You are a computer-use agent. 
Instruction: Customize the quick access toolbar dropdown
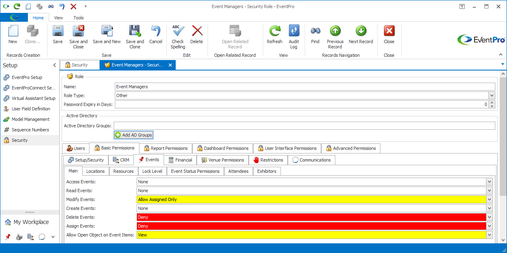coord(85,6)
